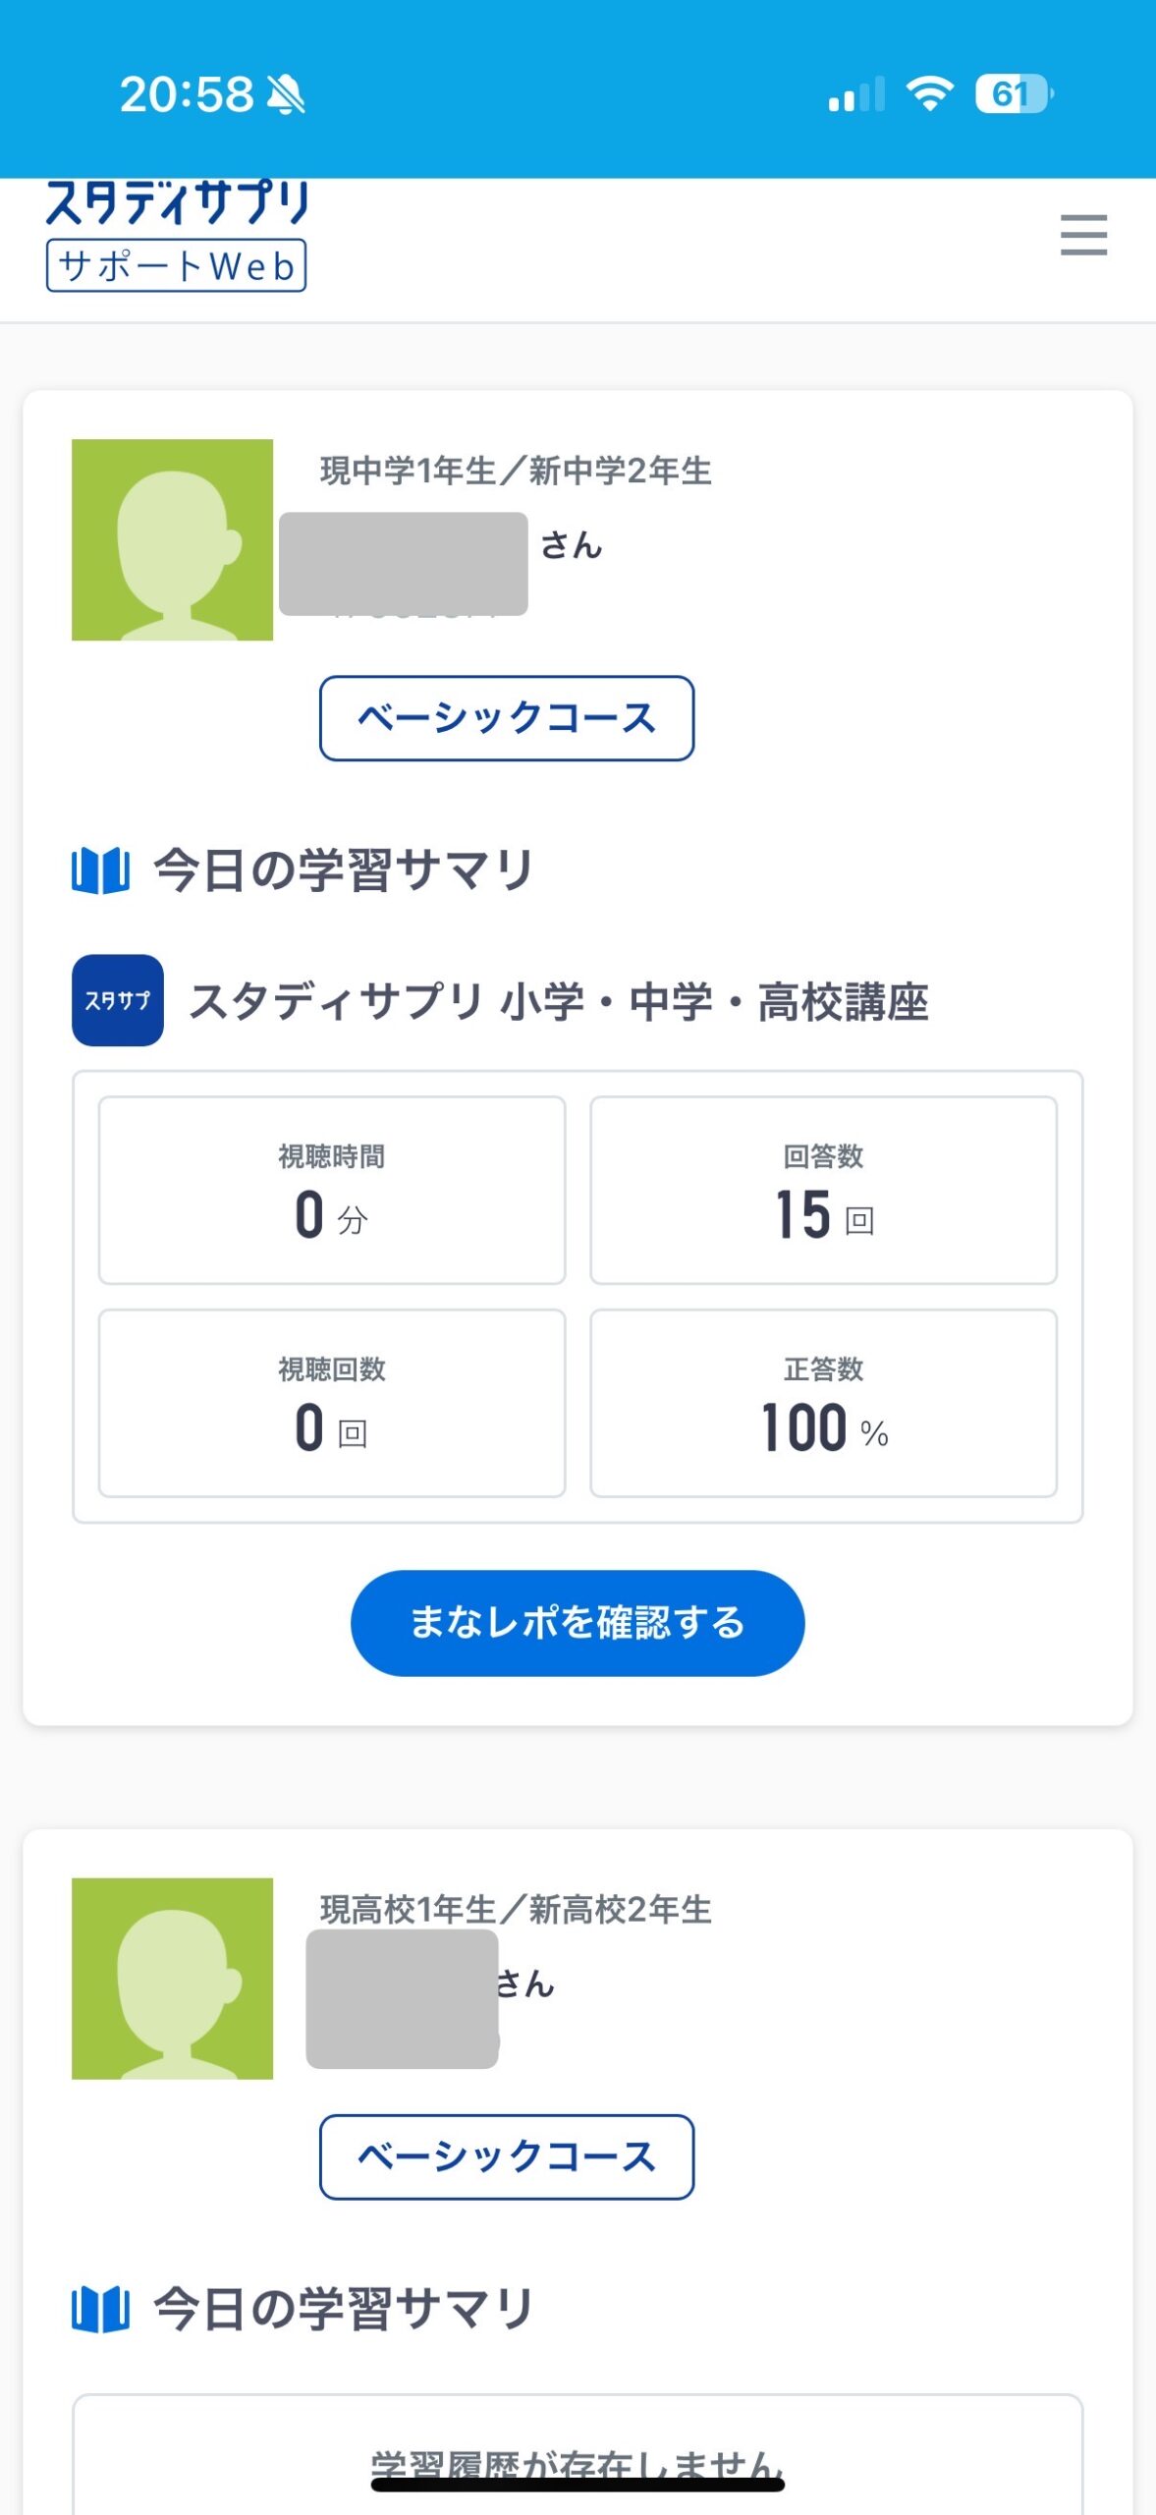
Task: Click the first ベーシックコース button
Action: tap(507, 718)
